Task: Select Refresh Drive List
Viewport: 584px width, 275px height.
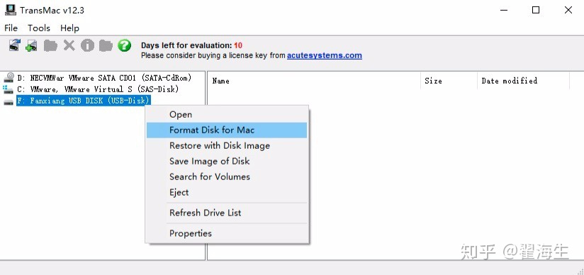Action: tap(227, 213)
